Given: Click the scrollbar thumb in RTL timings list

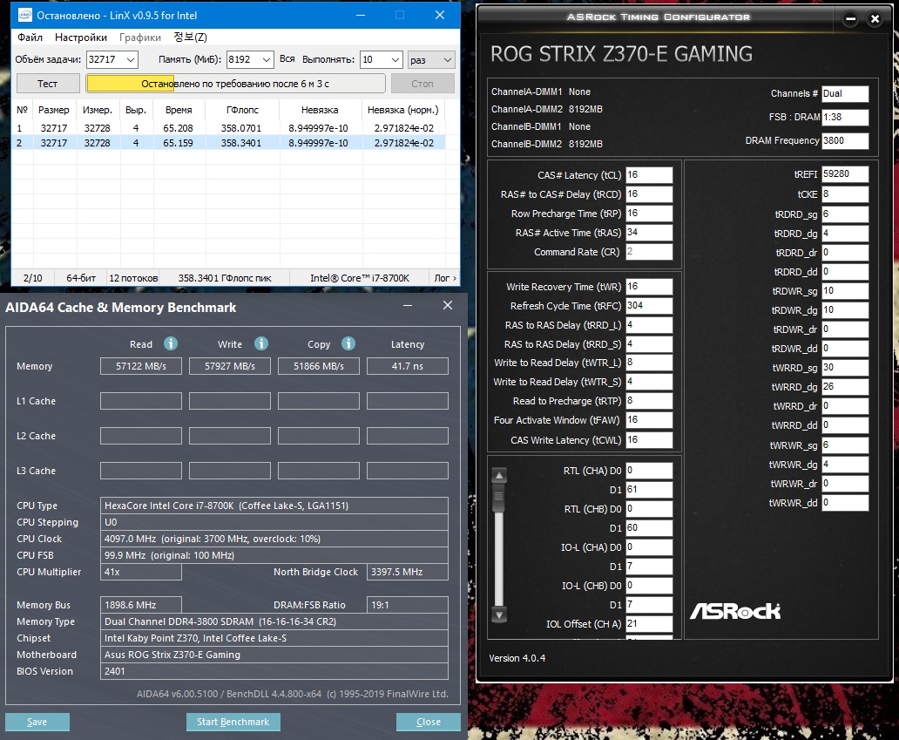Looking at the screenshot, I should 499,497.
